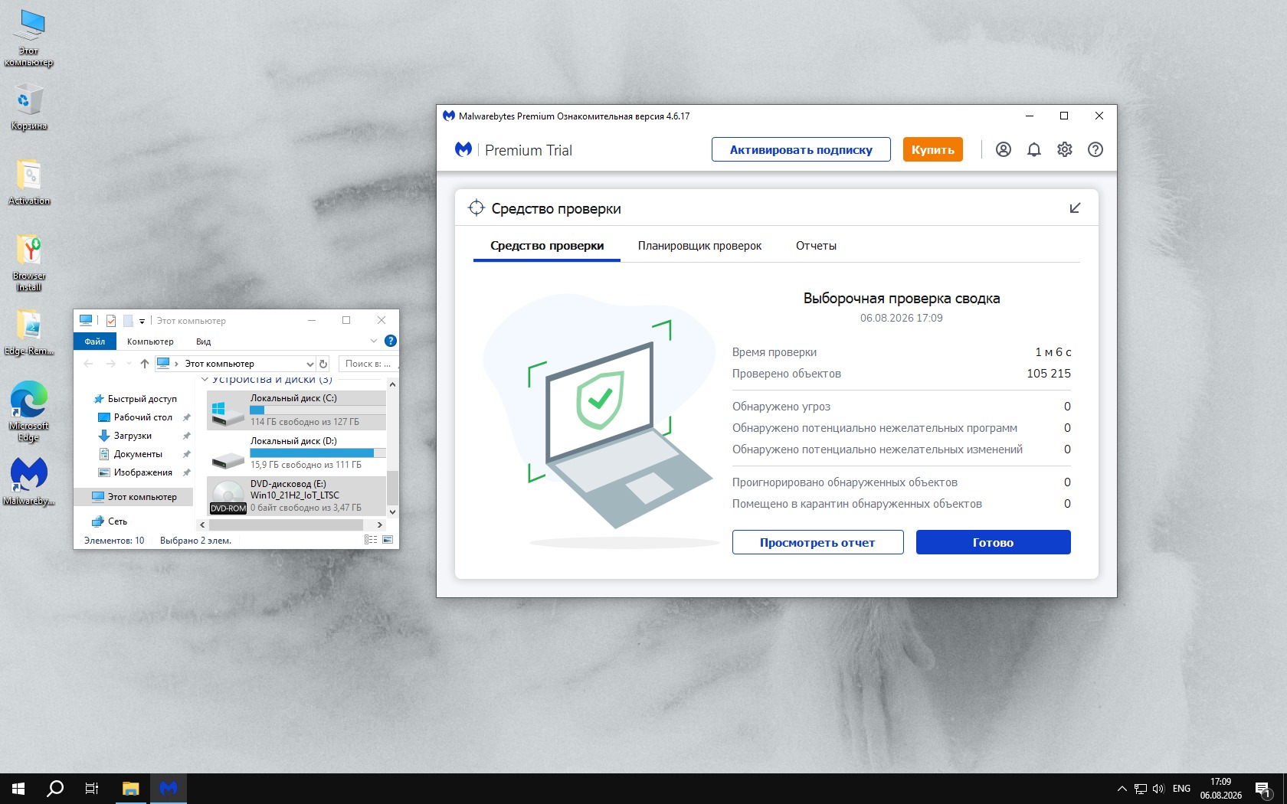This screenshot has width=1287, height=804.
Task: Collapse the scanner card with the arrow icon
Action: pyautogui.click(x=1075, y=208)
